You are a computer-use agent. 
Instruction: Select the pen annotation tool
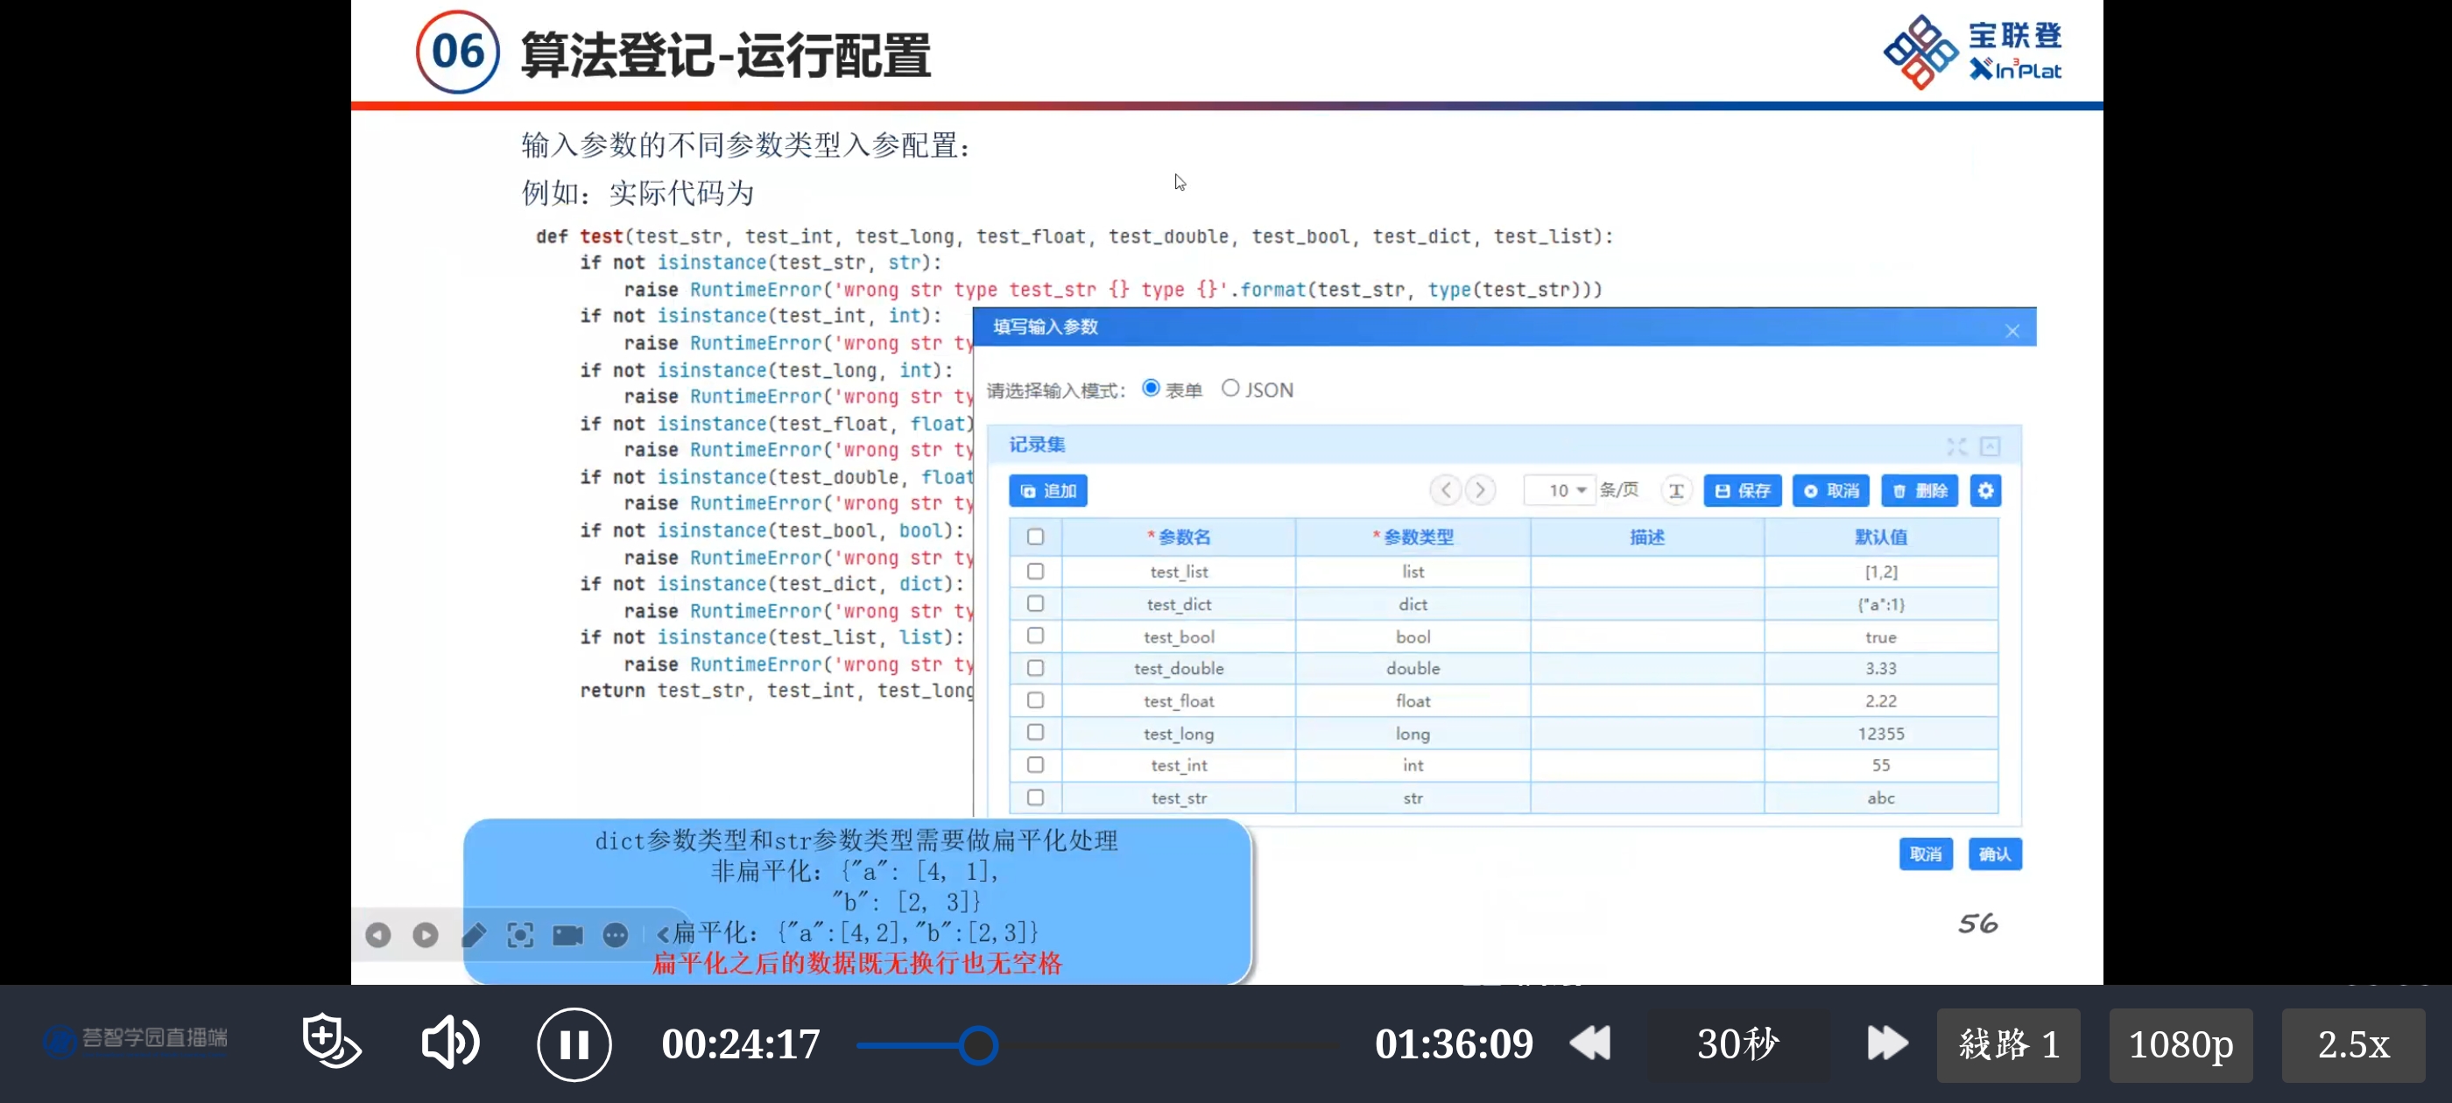pos(474,936)
